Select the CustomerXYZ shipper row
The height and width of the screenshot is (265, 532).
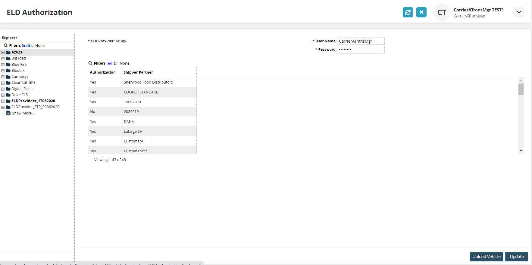point(142,150)
